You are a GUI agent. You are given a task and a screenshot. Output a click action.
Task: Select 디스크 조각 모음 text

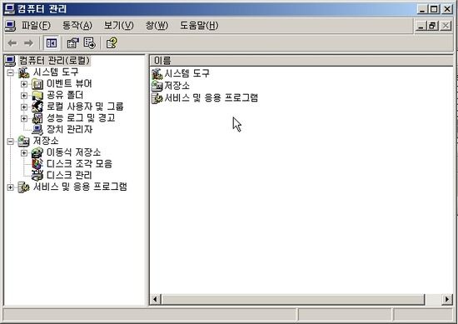click(79, 163)
